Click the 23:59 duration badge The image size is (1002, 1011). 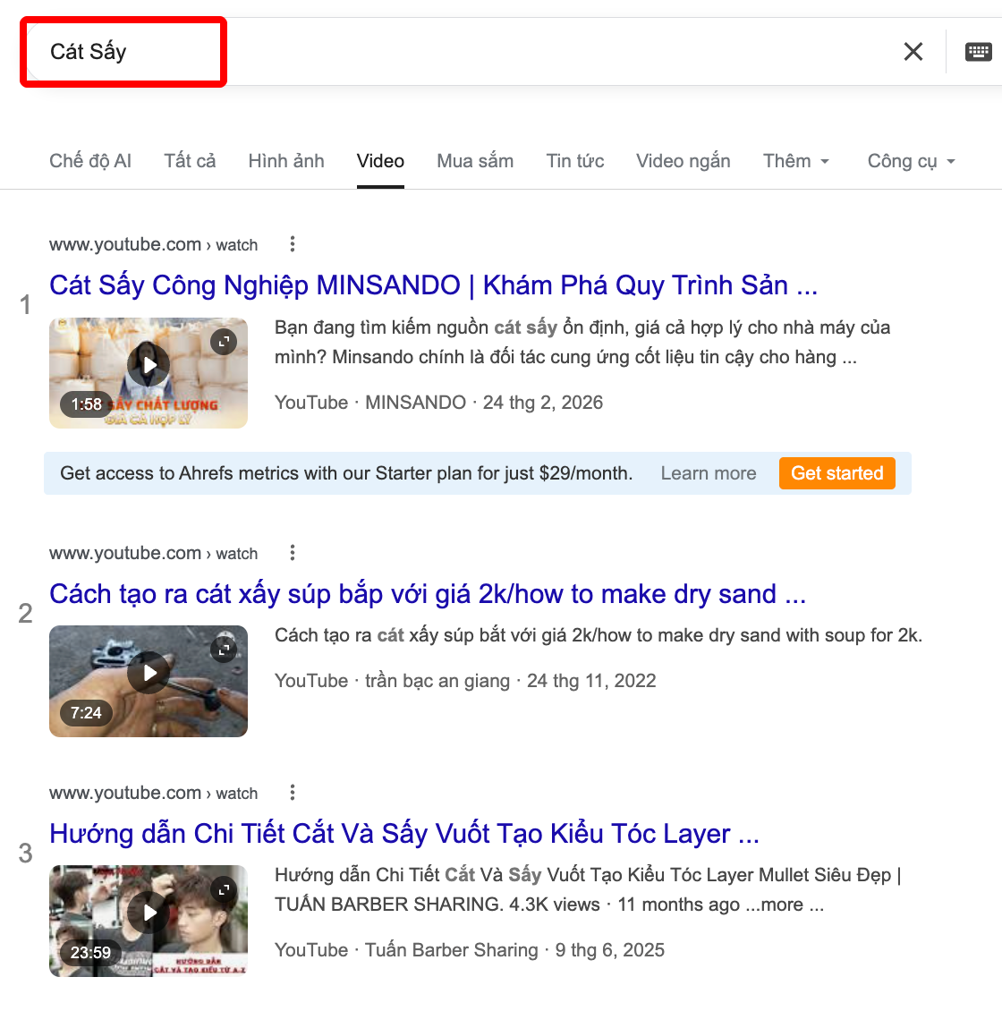pyautogui.click(x=90, y=952)
